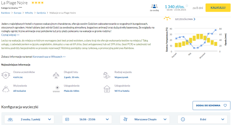The image size is (231, 125).
Task: Click the sun and waves beach icon
Action: pyautogui.click(x=57, y=88)
